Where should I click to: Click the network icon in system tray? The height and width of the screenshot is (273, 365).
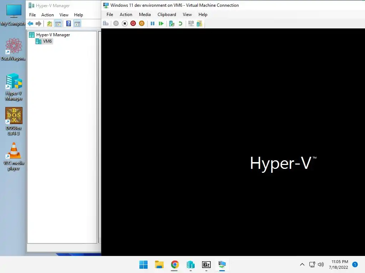pyautogui.click(x=312, y=264)
